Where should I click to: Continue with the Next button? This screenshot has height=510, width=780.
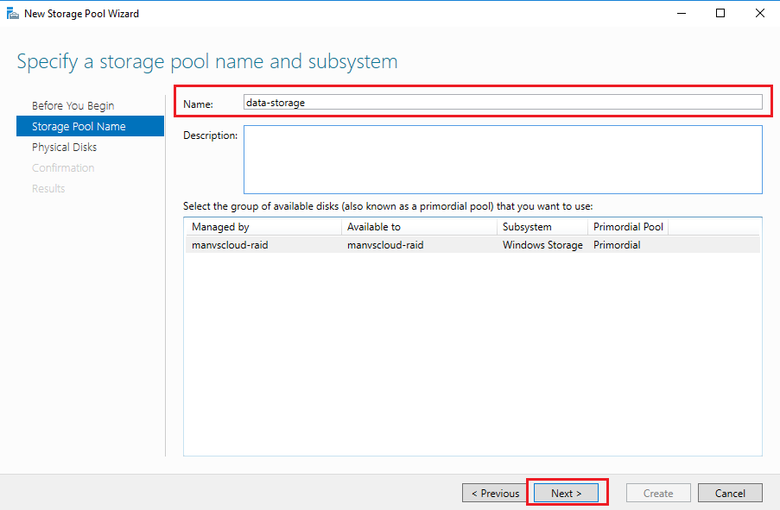[566, 493]
